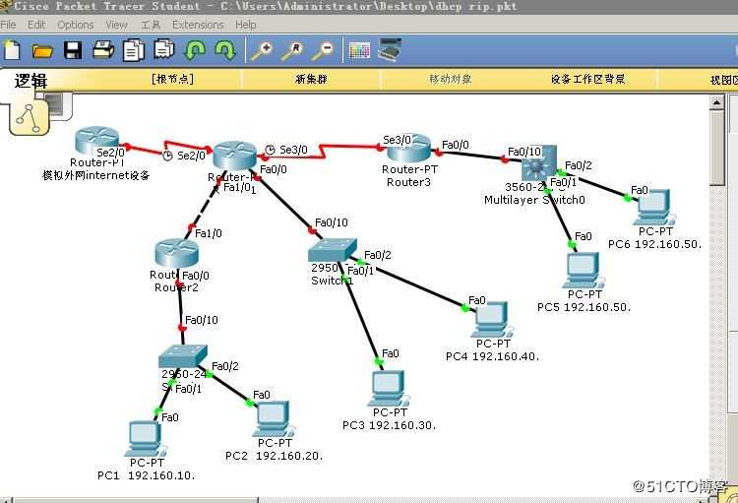The image size is (738, 503).
Task: Click the Paste toolbar icon
Action: (x=163, y=50)
